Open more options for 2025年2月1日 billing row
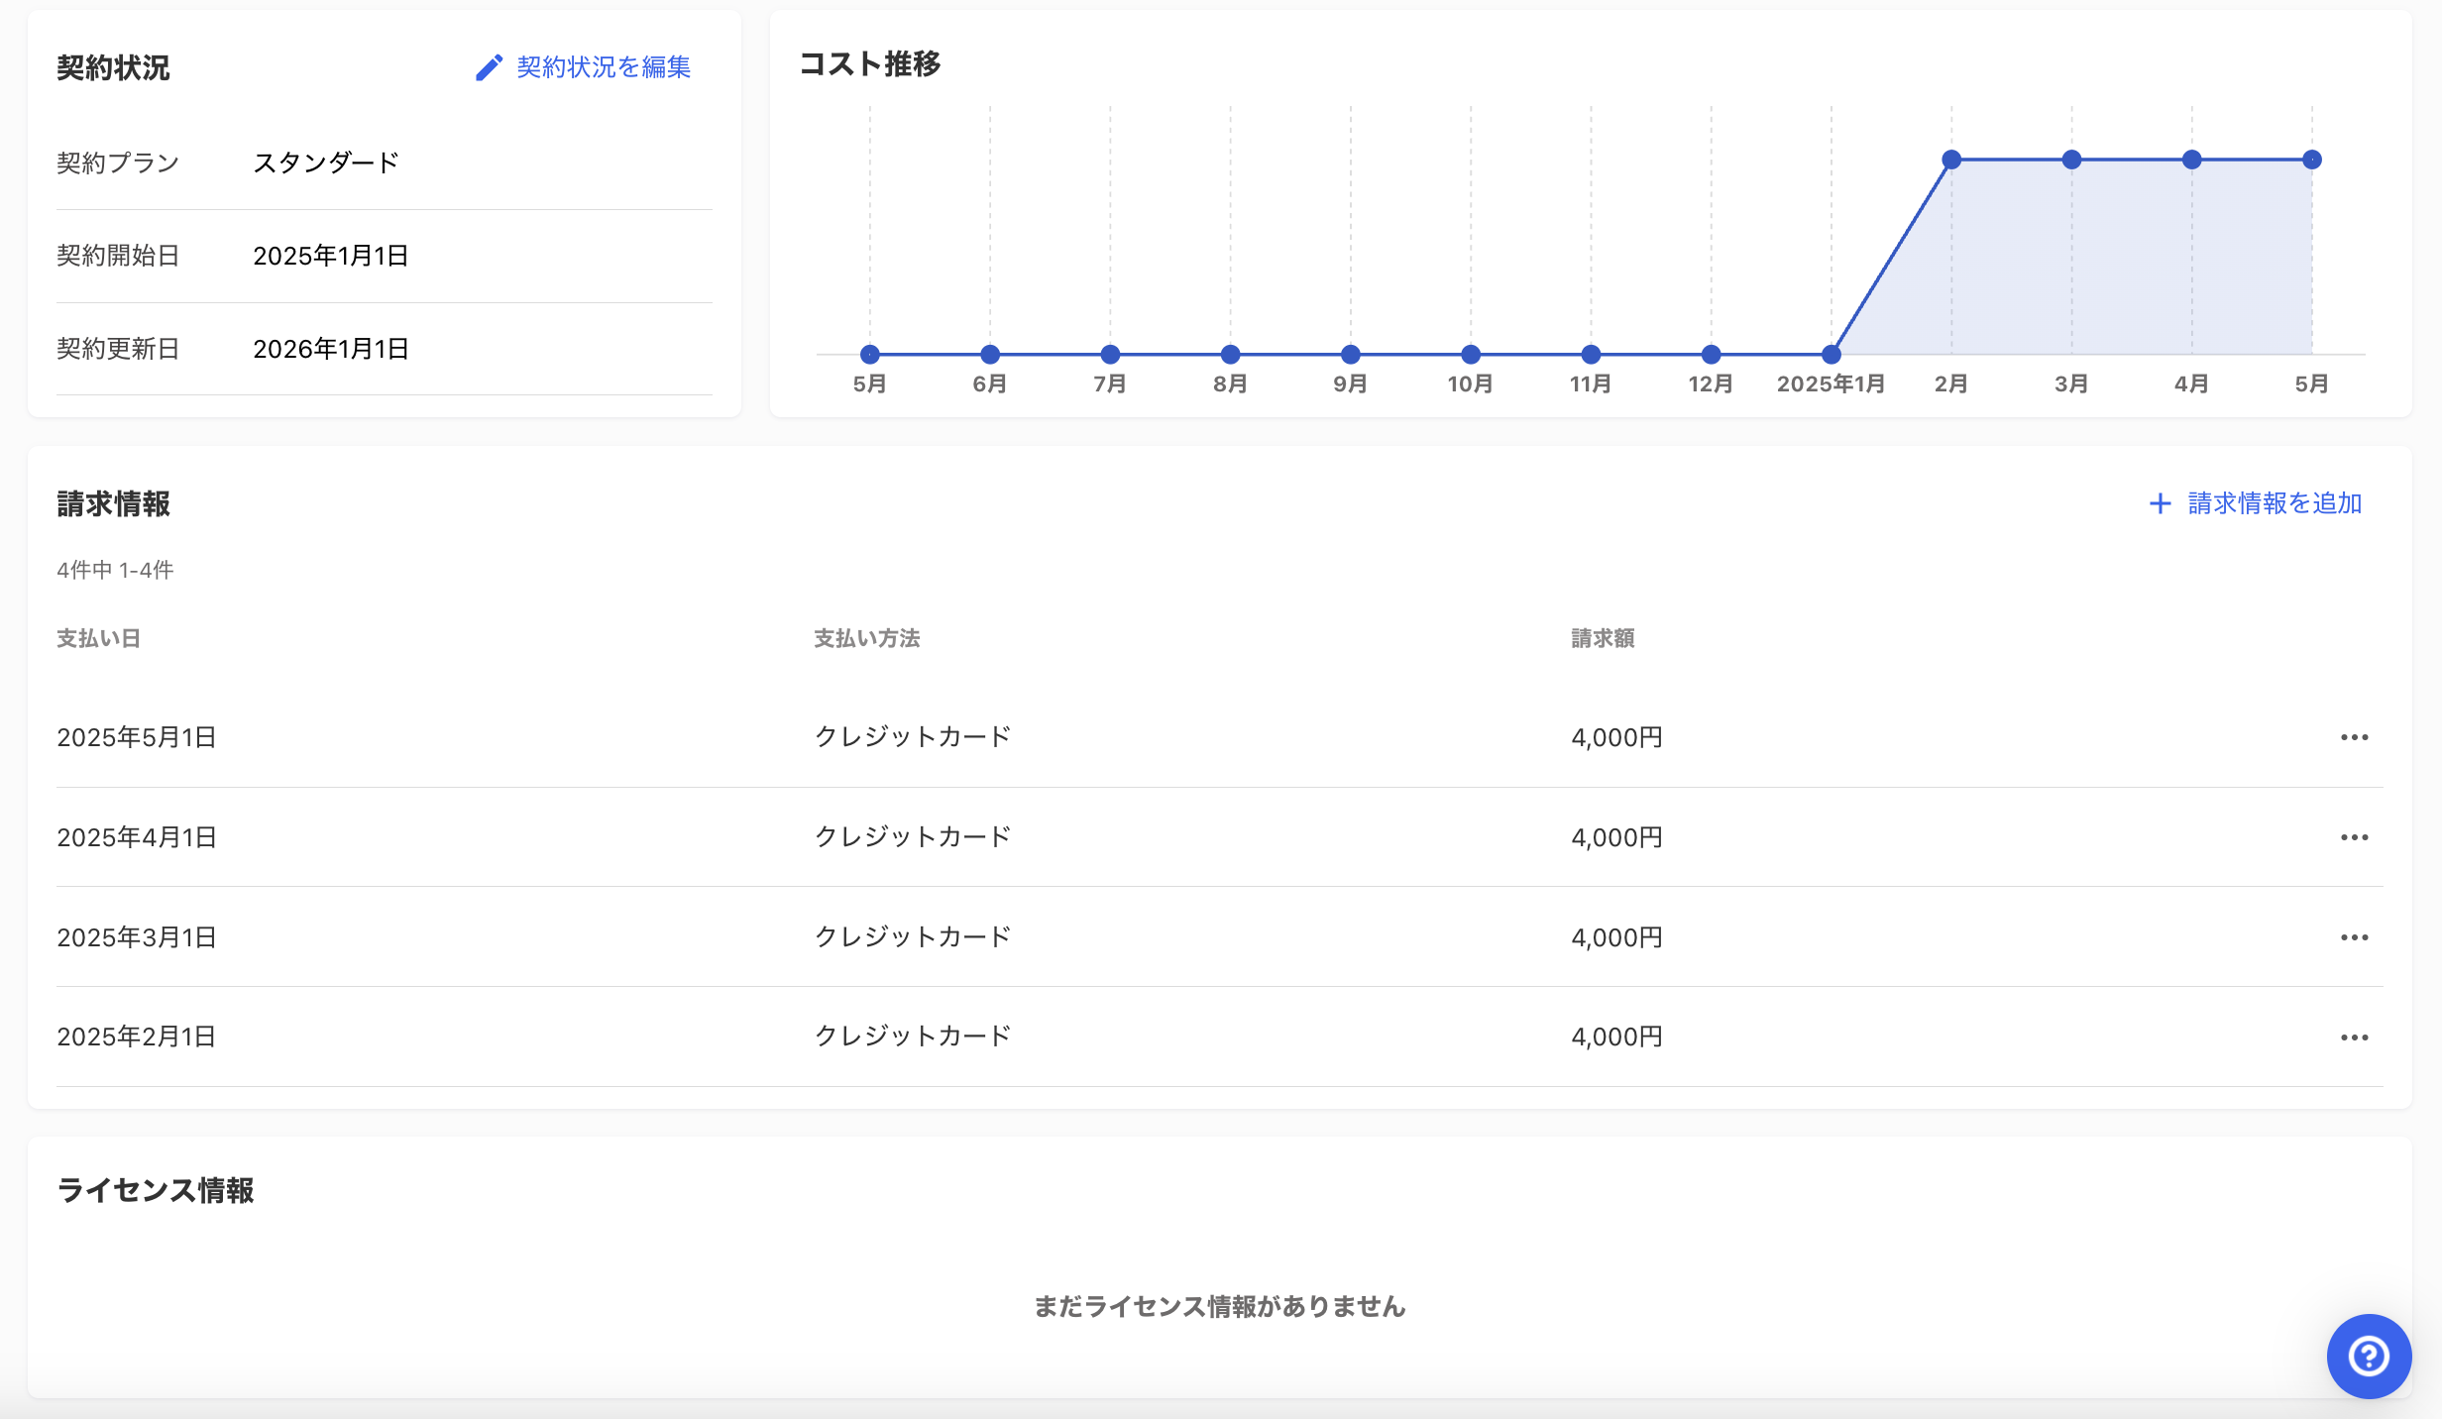The width and height of the screenshot is (2442, 1419). click(2355, 1037)
